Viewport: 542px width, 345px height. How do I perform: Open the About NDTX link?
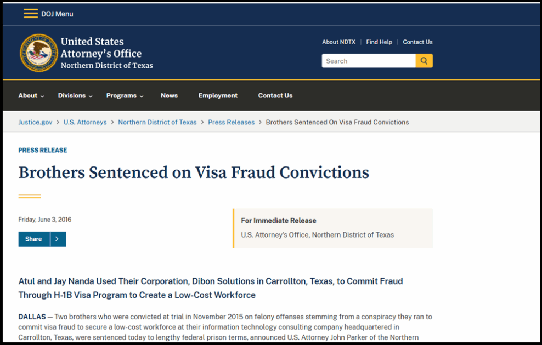click(339, 42)
